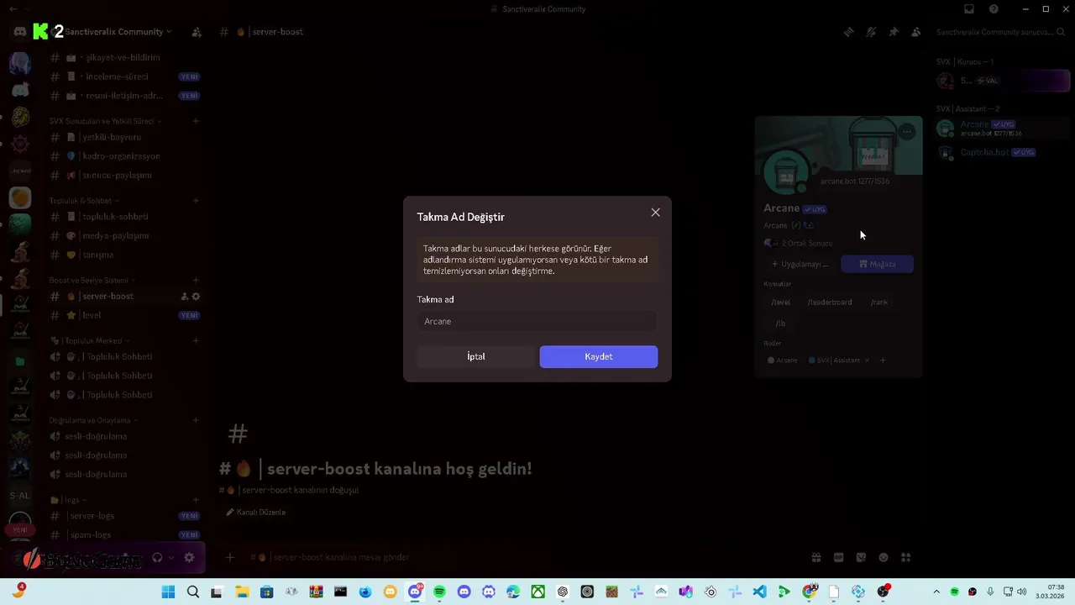Open the sticker picker icon
1075x605 pixels.
(861, 557)
